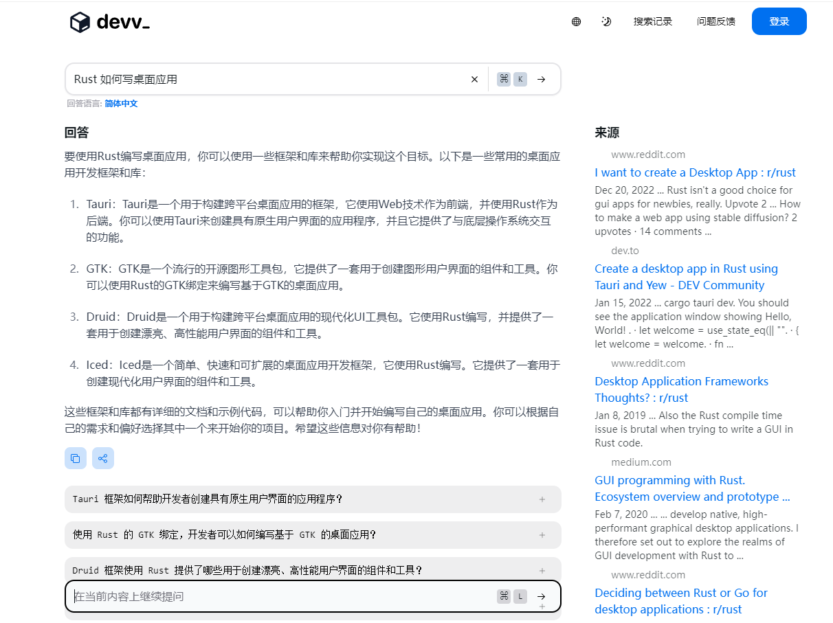Click the Tauri list item text
The width and height of the screenshot is (833, 623).
coord(322,220)
